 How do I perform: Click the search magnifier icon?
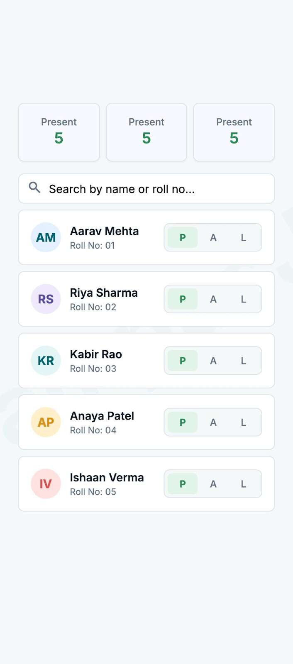pos(34,188)
